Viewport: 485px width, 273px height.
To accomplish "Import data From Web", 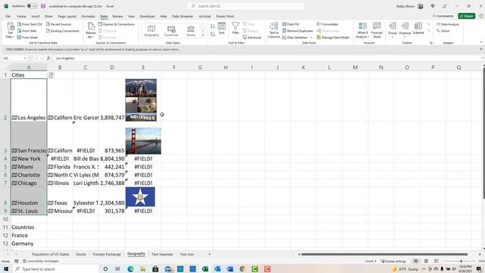I will pos(27,30).
